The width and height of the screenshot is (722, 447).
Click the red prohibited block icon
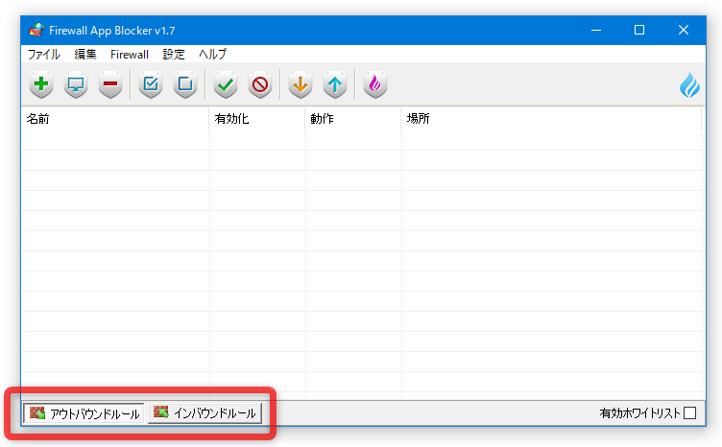pyautogui.click(x=260, y=84)
